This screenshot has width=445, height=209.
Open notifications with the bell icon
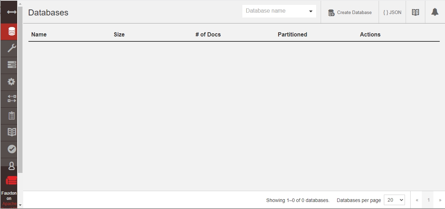click(435, 12)
